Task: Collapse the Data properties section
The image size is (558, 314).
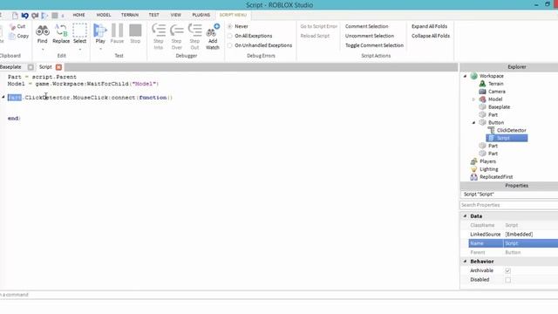Action: pyautogui.click(x=465, y=216)
